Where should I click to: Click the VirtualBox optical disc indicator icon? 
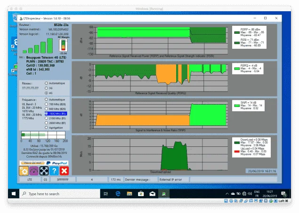point(231,201)
